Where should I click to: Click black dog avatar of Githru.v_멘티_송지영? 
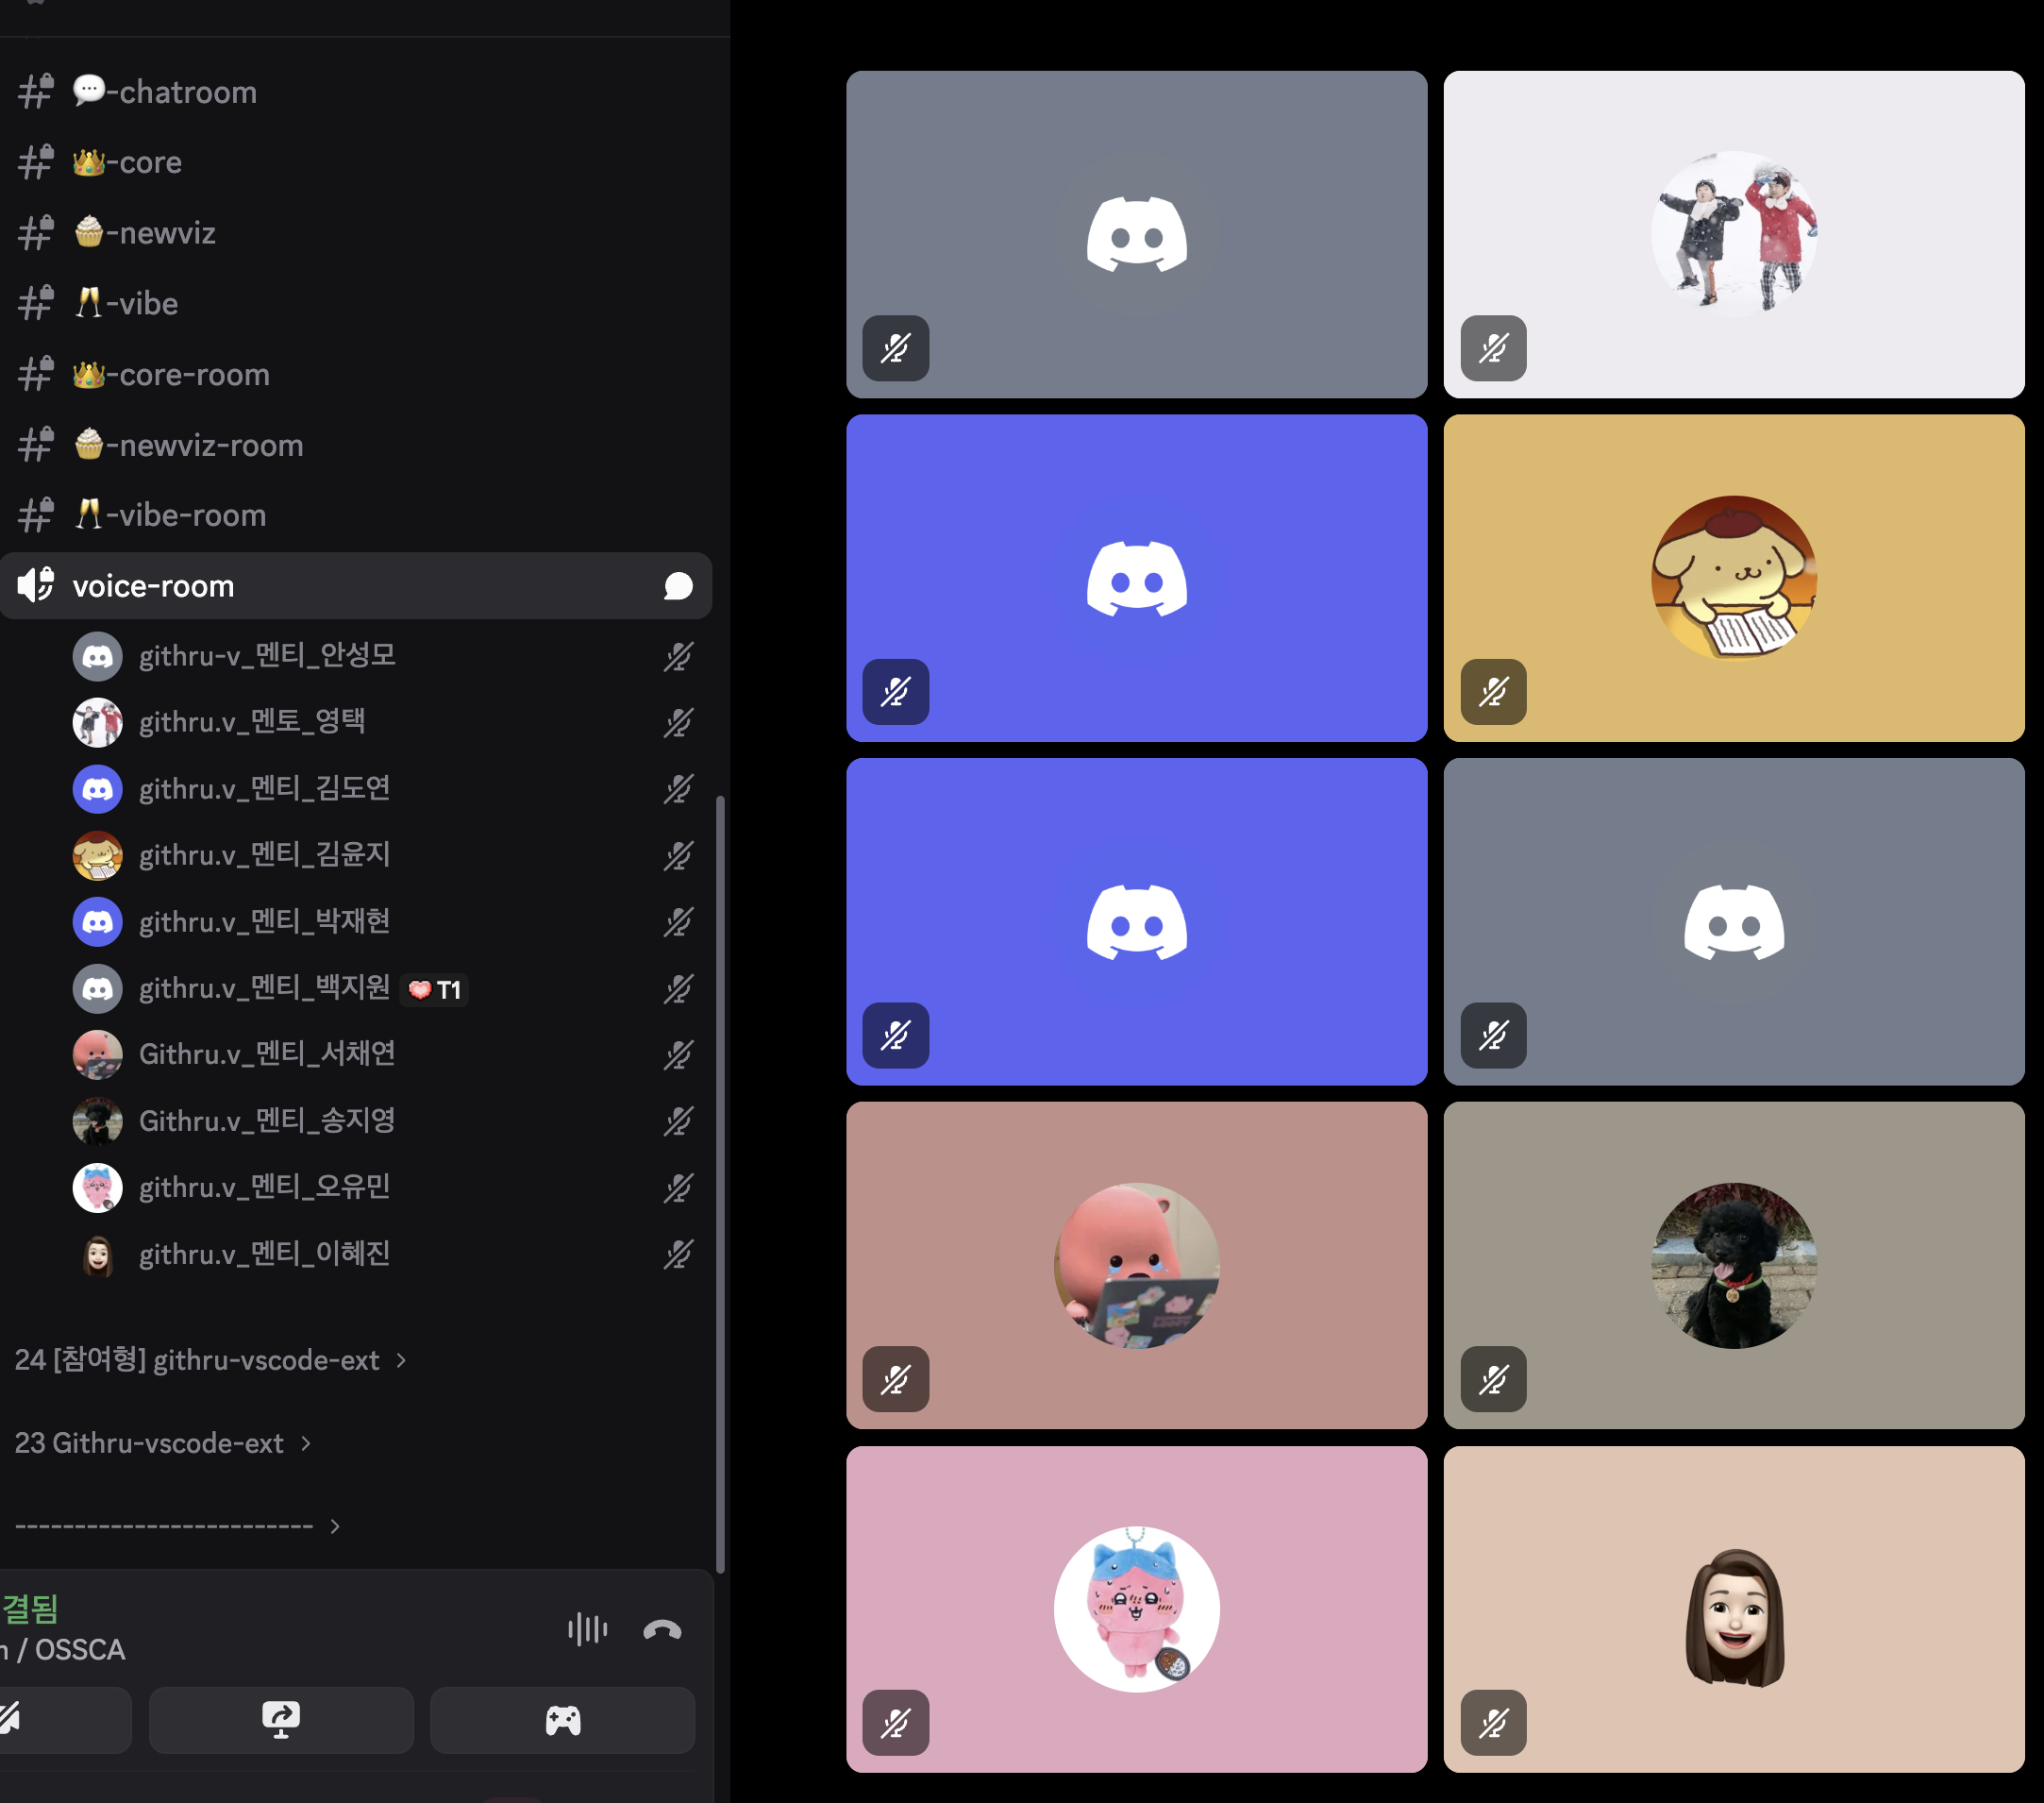98,1121
